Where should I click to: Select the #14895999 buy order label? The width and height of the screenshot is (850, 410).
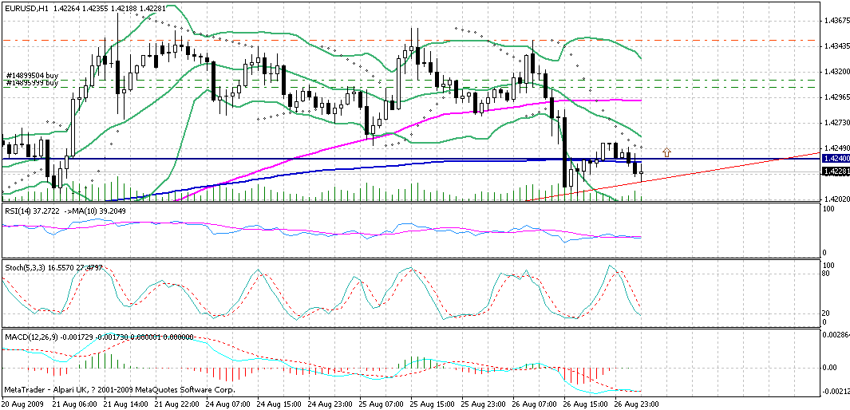[32, 83]
